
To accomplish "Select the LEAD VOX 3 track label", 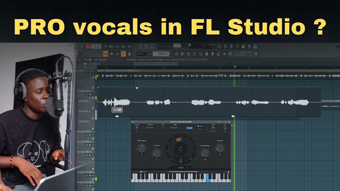I will point(85,142).
